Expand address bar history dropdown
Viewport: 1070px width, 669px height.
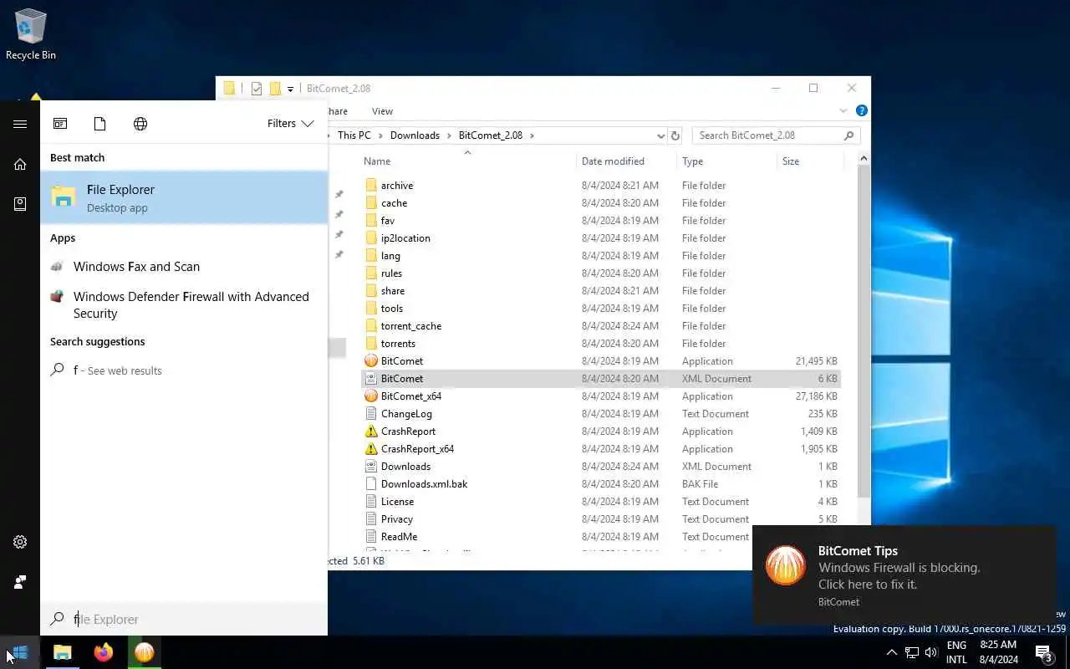(660, 135)
